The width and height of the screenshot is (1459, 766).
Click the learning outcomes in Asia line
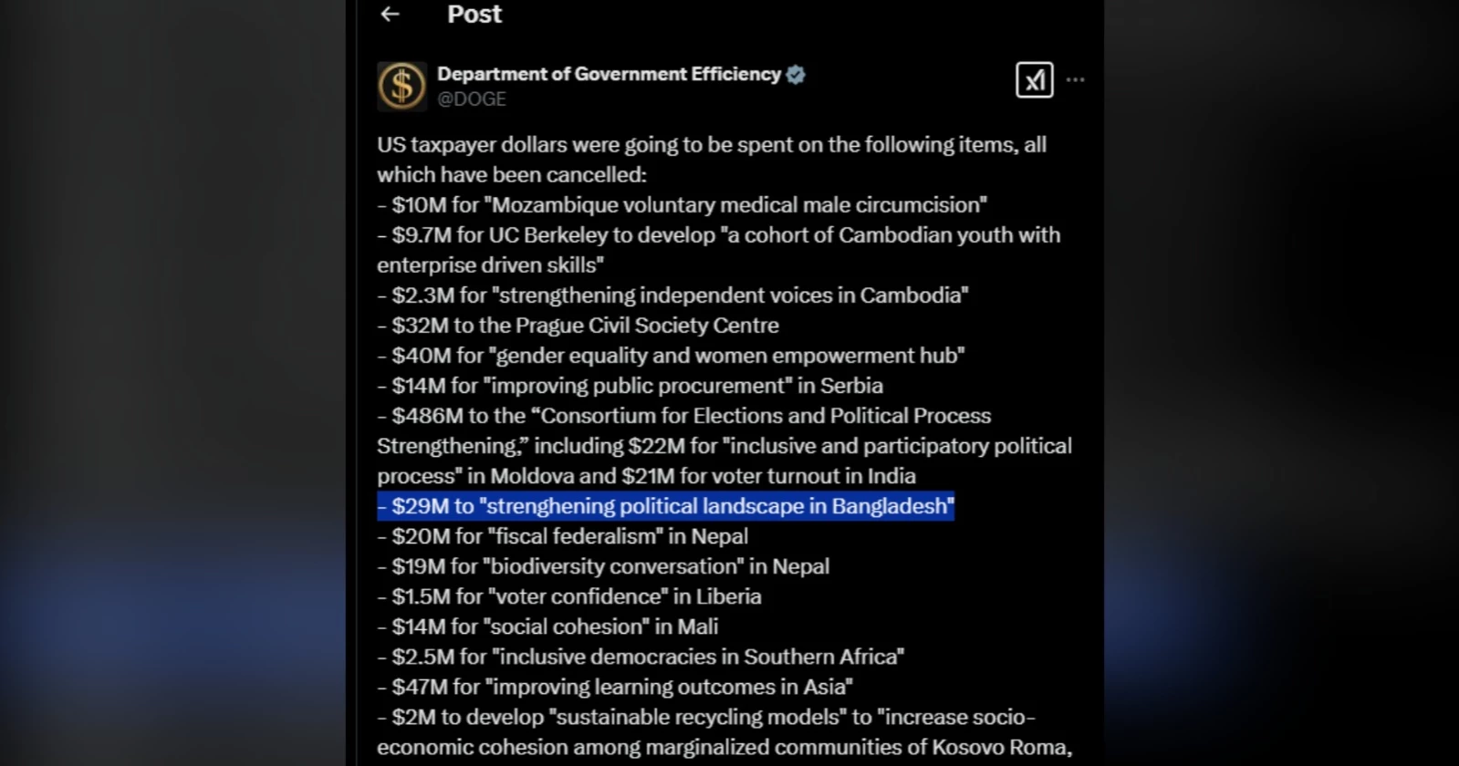pyautogui.click(x=615, y=687)
